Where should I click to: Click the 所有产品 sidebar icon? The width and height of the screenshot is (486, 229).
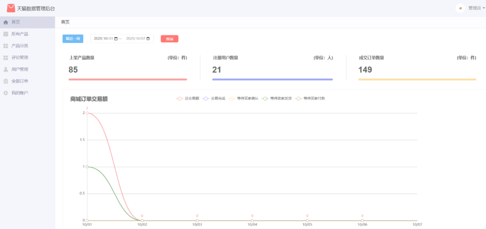pos(5,34)
